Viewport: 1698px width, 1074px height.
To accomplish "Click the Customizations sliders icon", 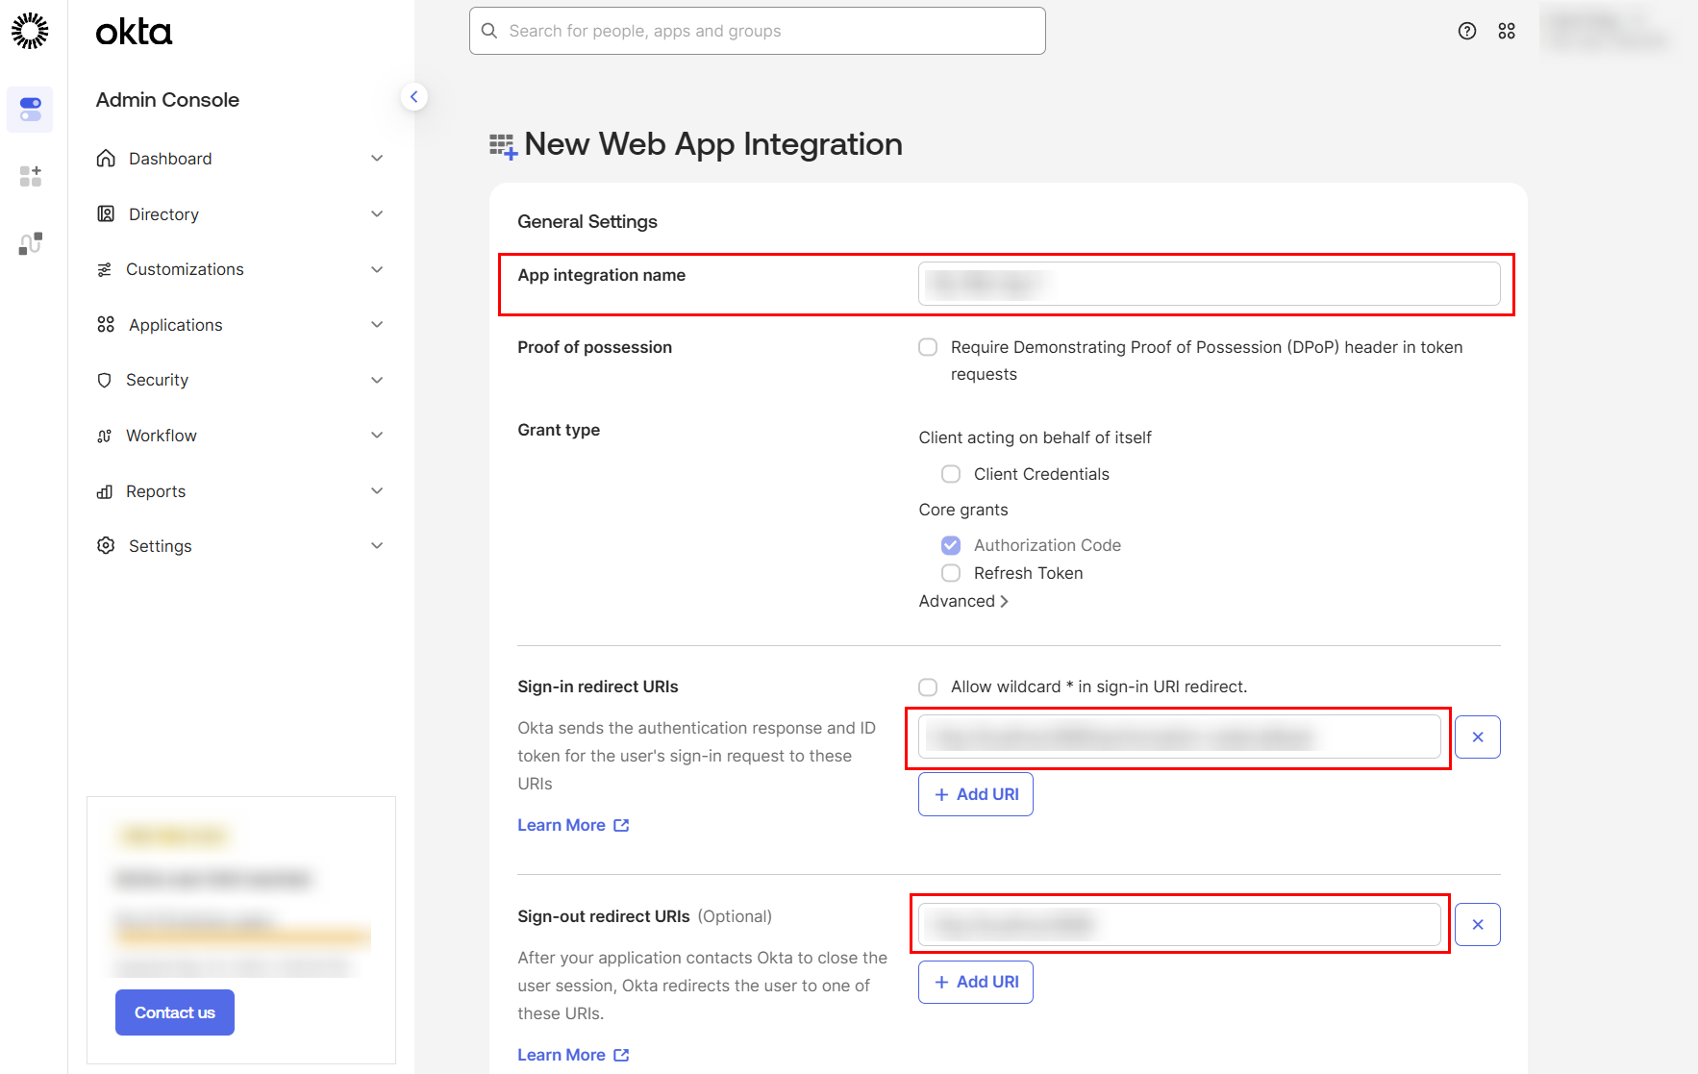I will [x=105, y=269].
